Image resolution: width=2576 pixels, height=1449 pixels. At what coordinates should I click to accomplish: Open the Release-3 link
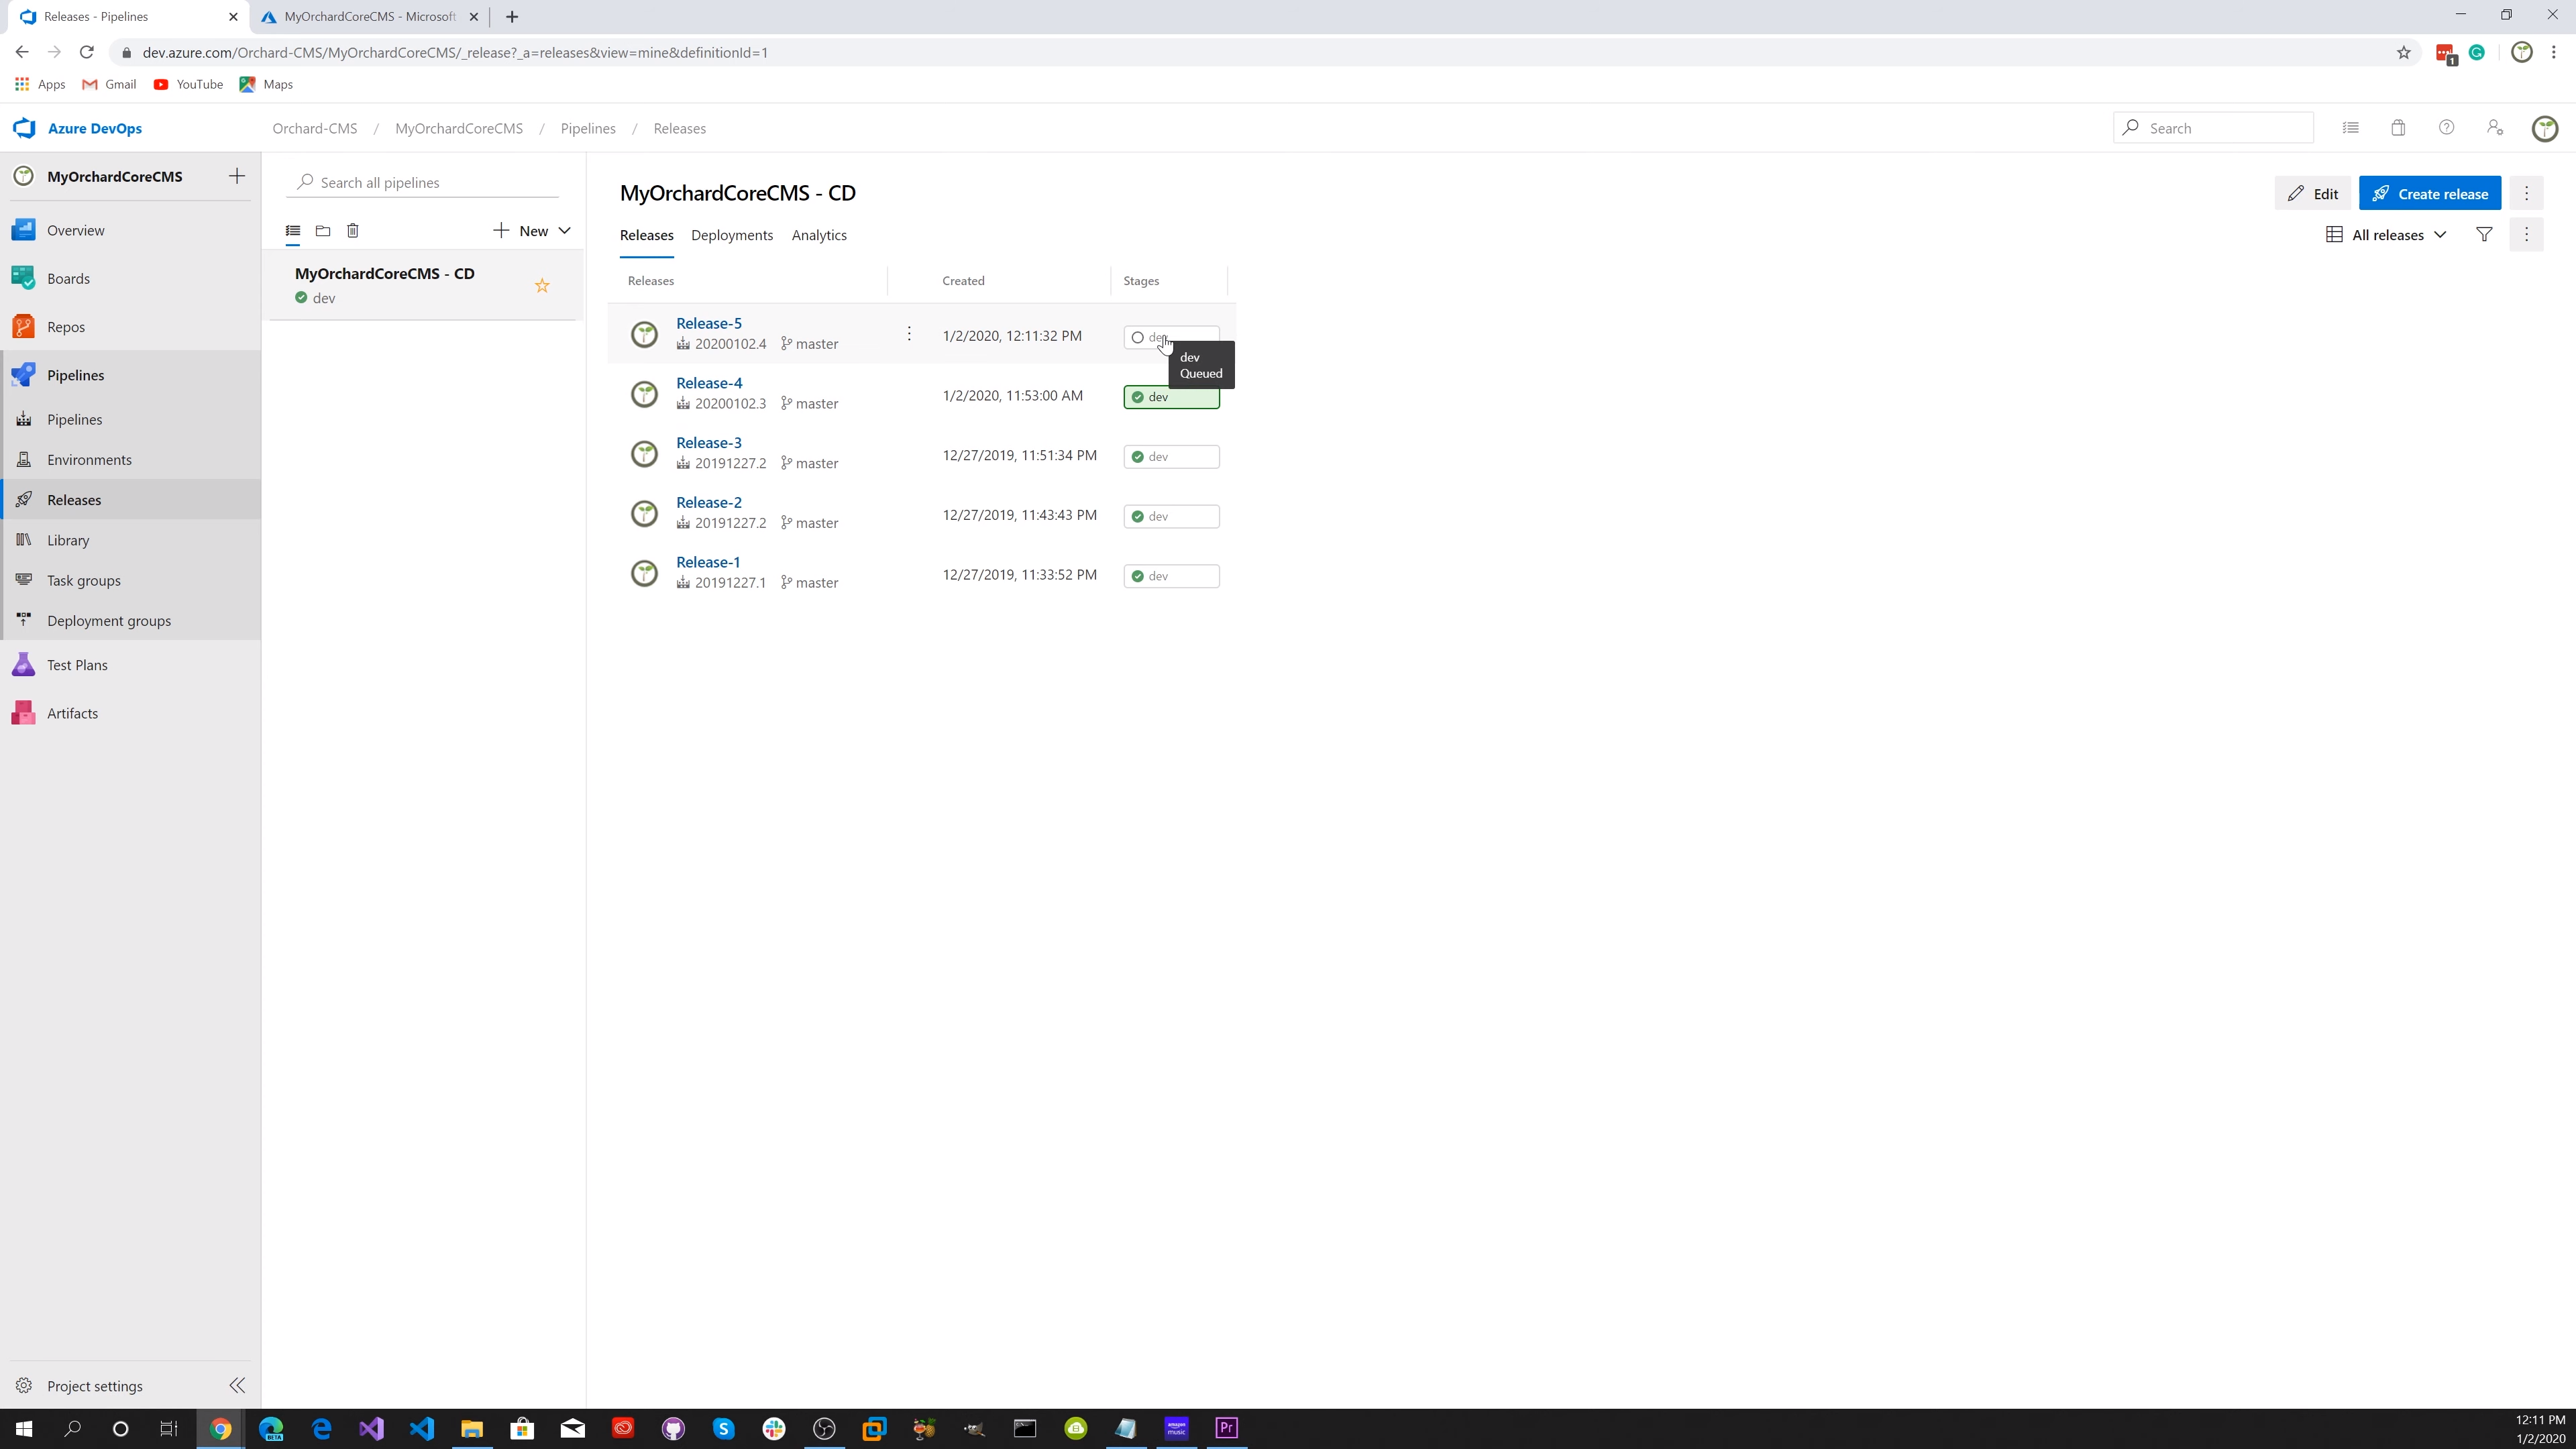[709, 443]
